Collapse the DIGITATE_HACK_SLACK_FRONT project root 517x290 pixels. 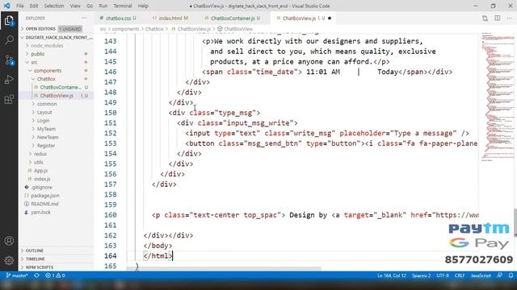pos(57,38)
